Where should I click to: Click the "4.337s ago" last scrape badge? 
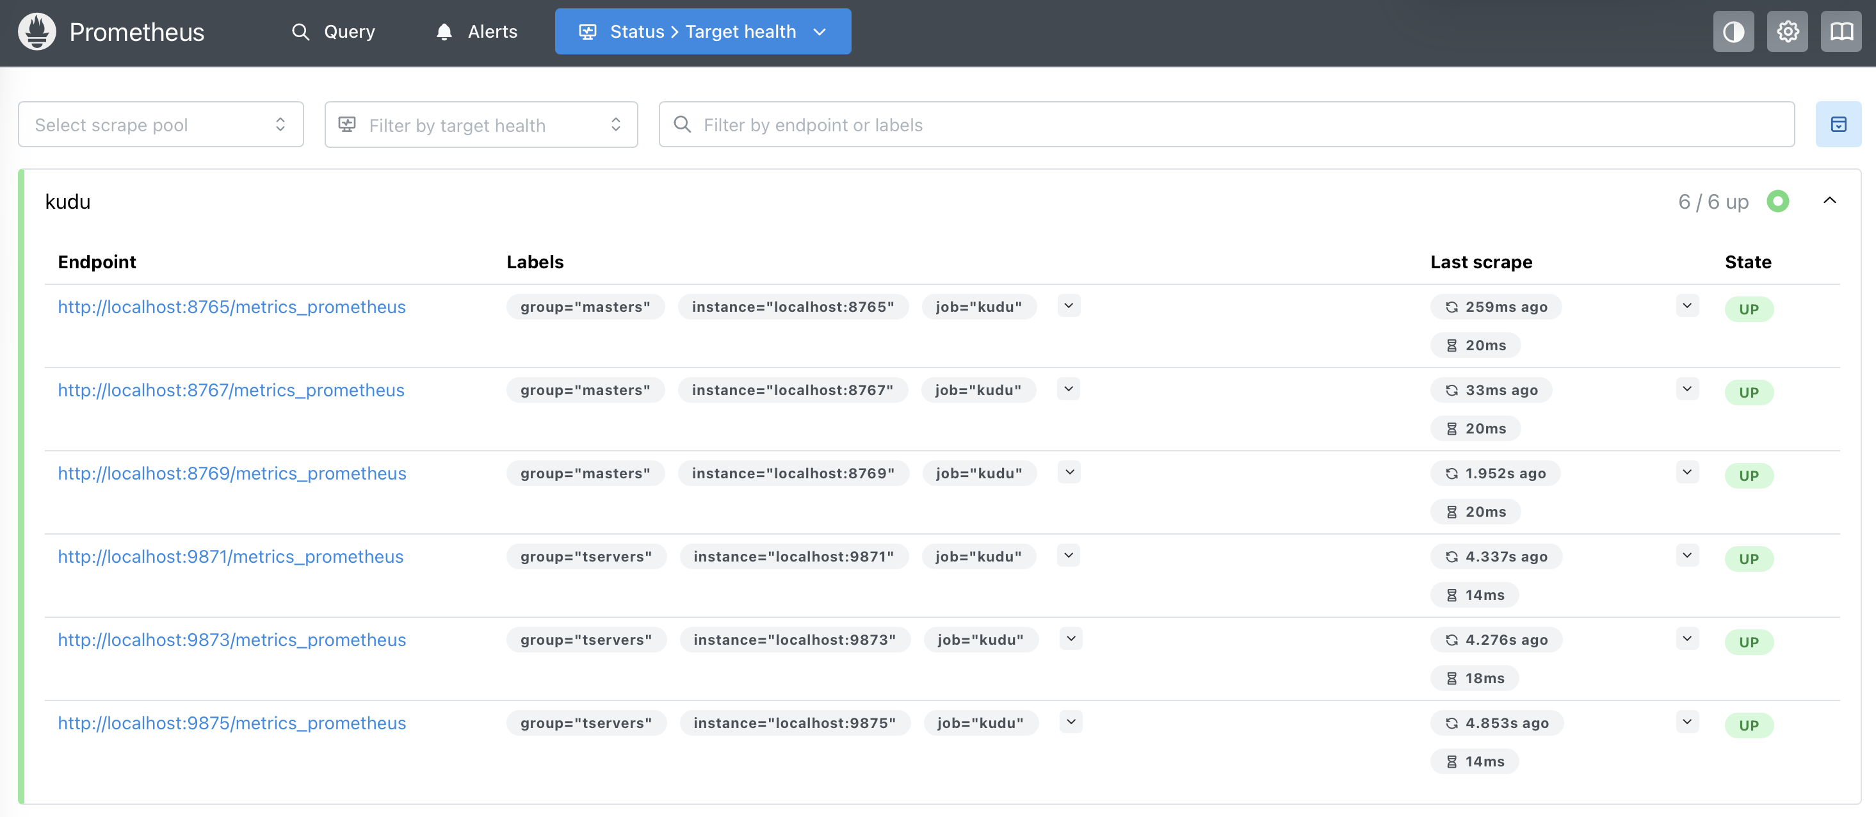(x=1496, y=556)
